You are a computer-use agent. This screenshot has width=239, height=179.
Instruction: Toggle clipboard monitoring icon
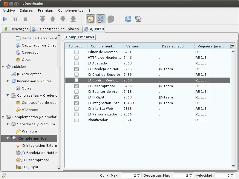tap(91, 19)
